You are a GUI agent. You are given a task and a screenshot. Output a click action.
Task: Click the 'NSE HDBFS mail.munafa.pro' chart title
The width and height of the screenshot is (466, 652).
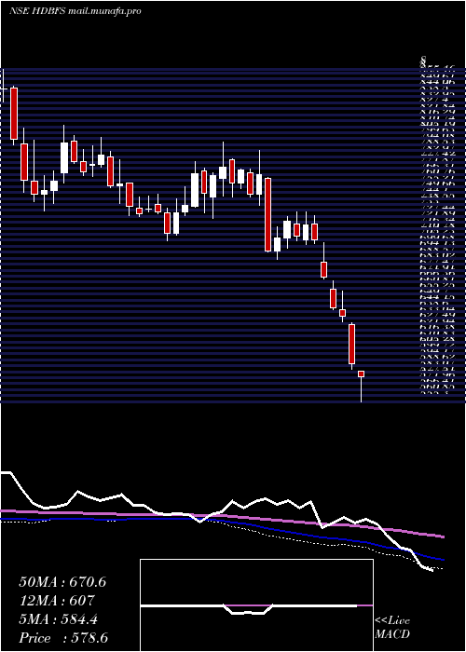(x=75, y=11)
